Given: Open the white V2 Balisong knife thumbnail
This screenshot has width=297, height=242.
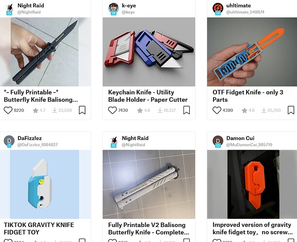Looking at the screenshot, I should pos(149,184).
